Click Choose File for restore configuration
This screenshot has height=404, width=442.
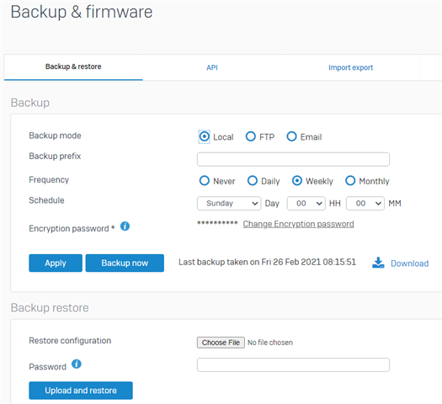point(221,343)
